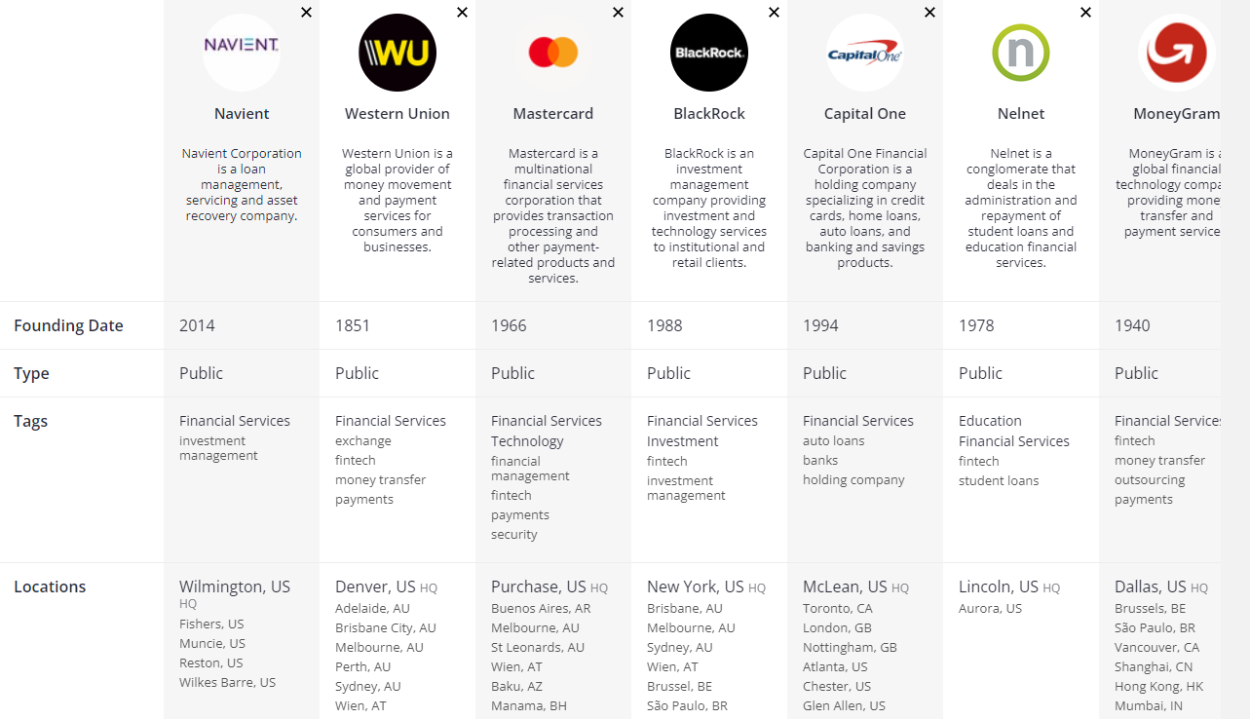Select the Capital One company title
The width and height of the screenshot is (1250, 719).
(865, 114)
